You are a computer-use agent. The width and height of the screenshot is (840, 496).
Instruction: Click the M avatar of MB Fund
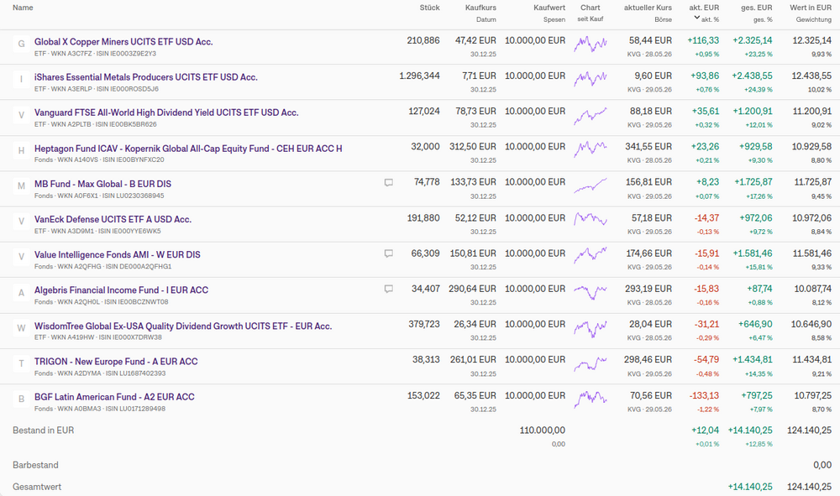point(22,186)
